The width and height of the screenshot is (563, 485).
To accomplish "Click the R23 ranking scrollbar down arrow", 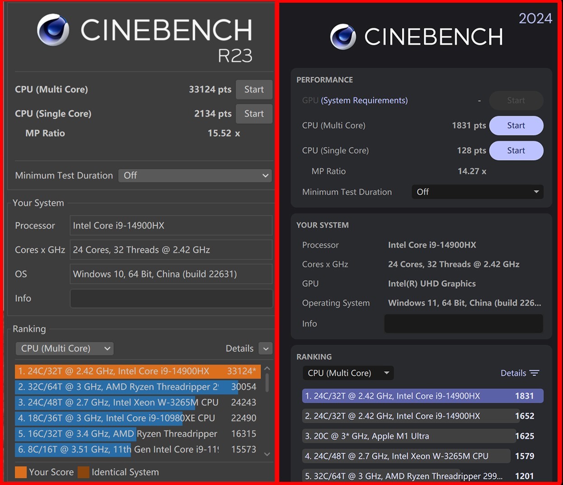I will (267, 454).
